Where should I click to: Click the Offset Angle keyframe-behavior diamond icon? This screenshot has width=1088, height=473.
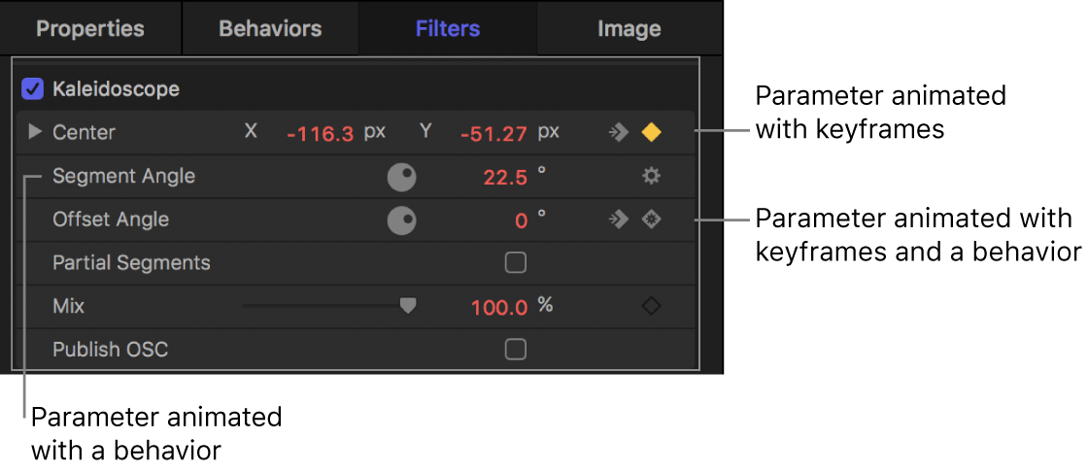(x=651, y=220)
